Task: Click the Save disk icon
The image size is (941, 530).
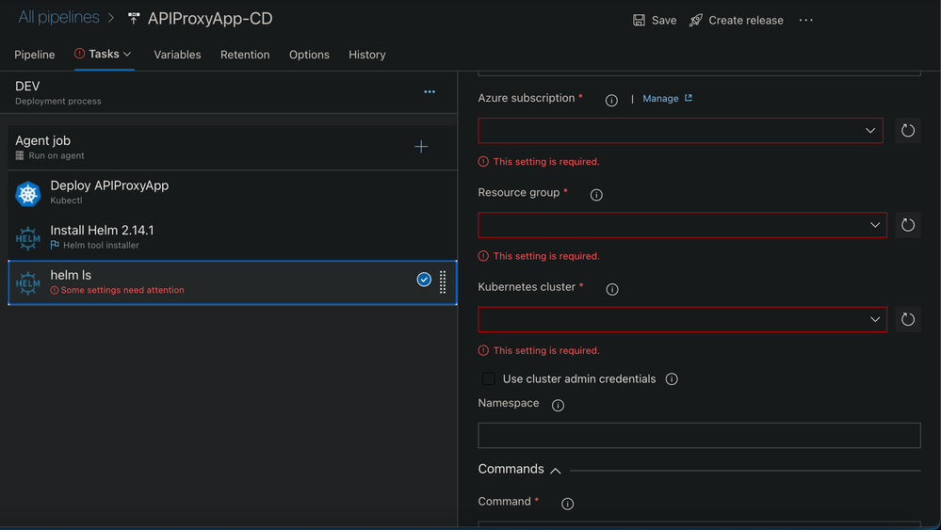Action: (639, 21)
